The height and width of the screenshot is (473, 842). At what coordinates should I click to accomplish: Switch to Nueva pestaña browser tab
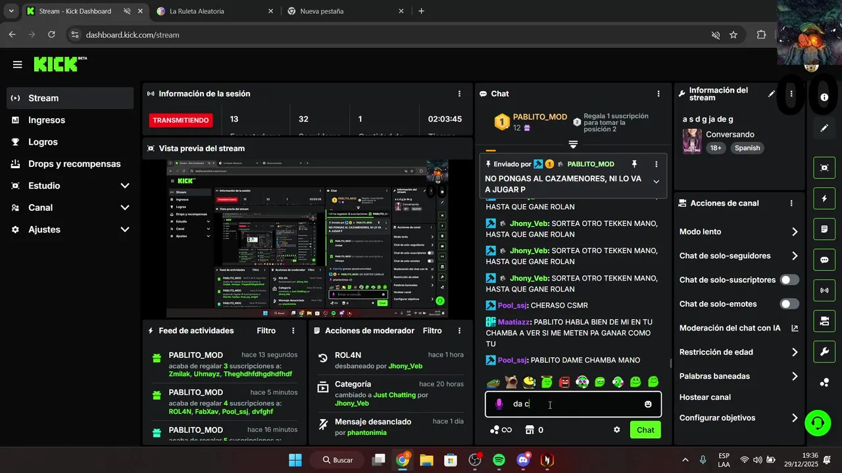coord(345,11)
